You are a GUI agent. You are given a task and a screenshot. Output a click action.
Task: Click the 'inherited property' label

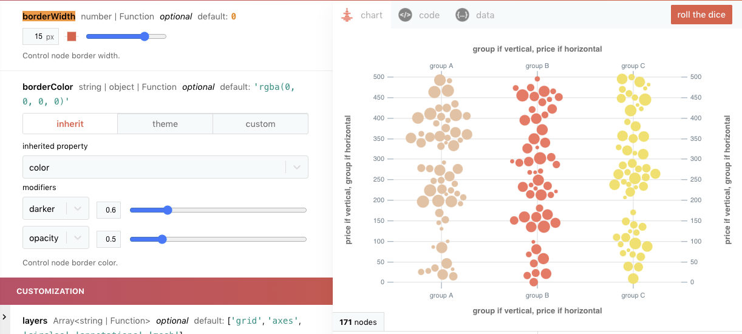[x=55, y=146]
